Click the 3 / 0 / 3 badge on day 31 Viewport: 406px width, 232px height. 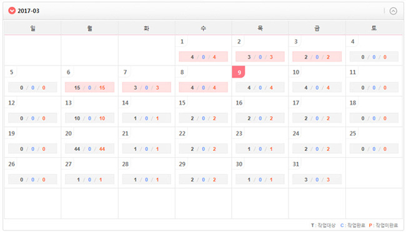coord(317,179)
